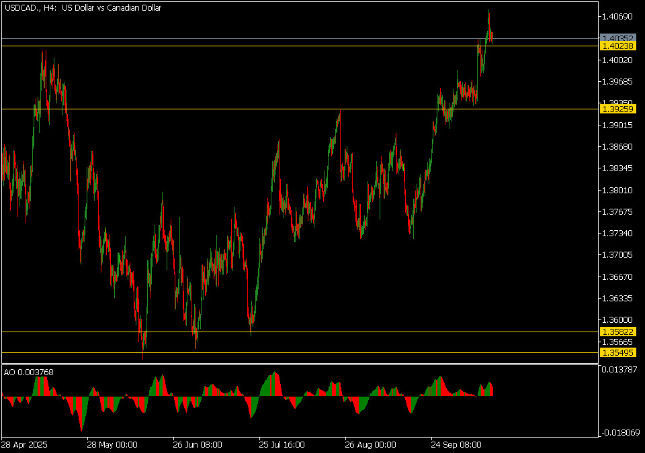Click the 1.40690 price axis value
645x453 pixels.
click(618, 16)
